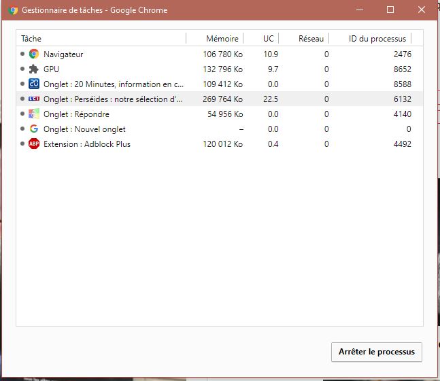This screenshot has width=440, height=381.
Task: Click memory value 269 764 Ko
Action: 223,99
